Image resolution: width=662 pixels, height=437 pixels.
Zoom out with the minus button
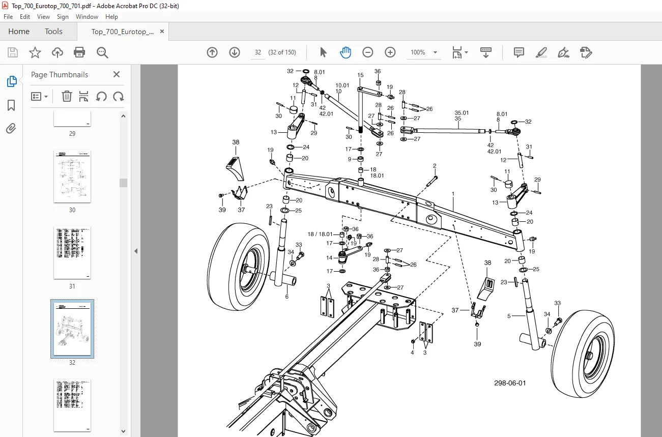tap(368, 52)
